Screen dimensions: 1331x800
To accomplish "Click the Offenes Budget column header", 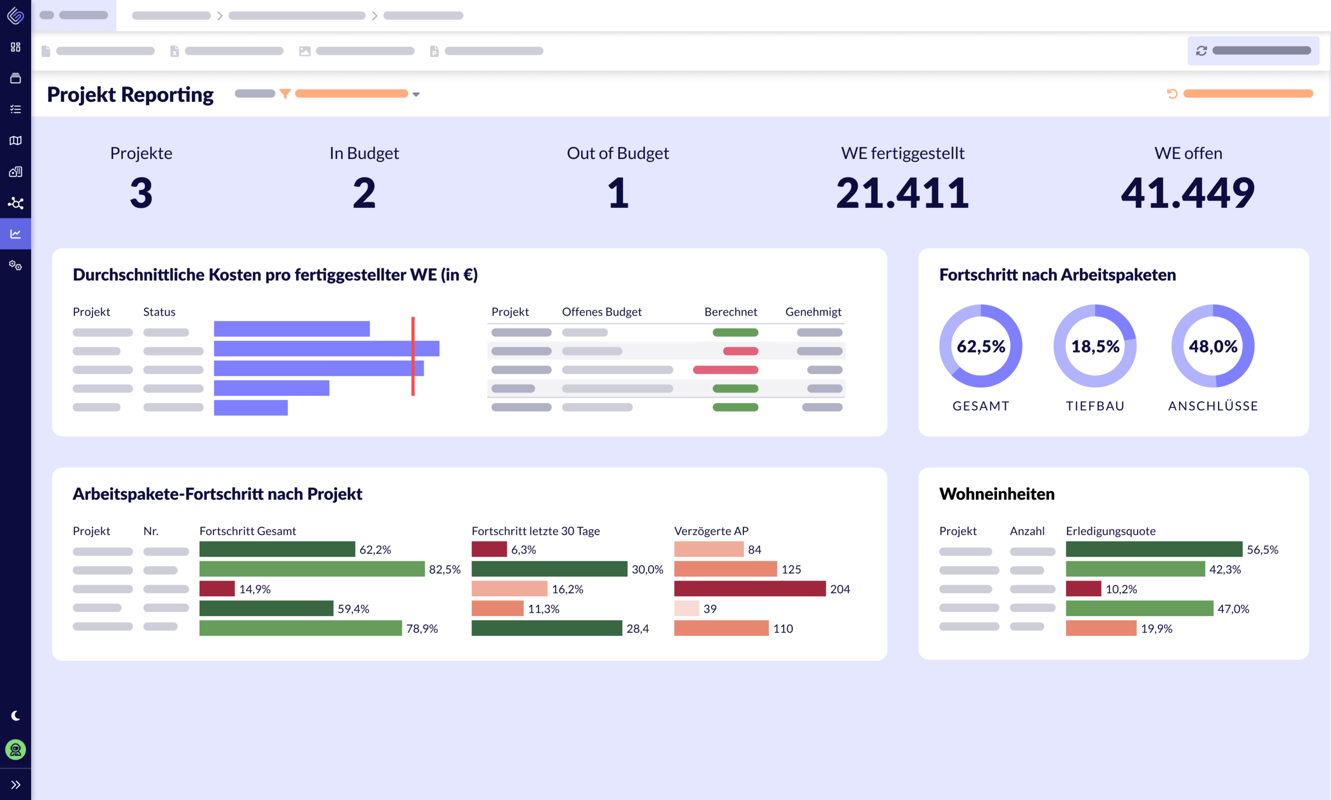I will (602, 311).
